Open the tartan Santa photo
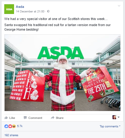The height and width of the screenshot is (138, 125). coord(62,73)
